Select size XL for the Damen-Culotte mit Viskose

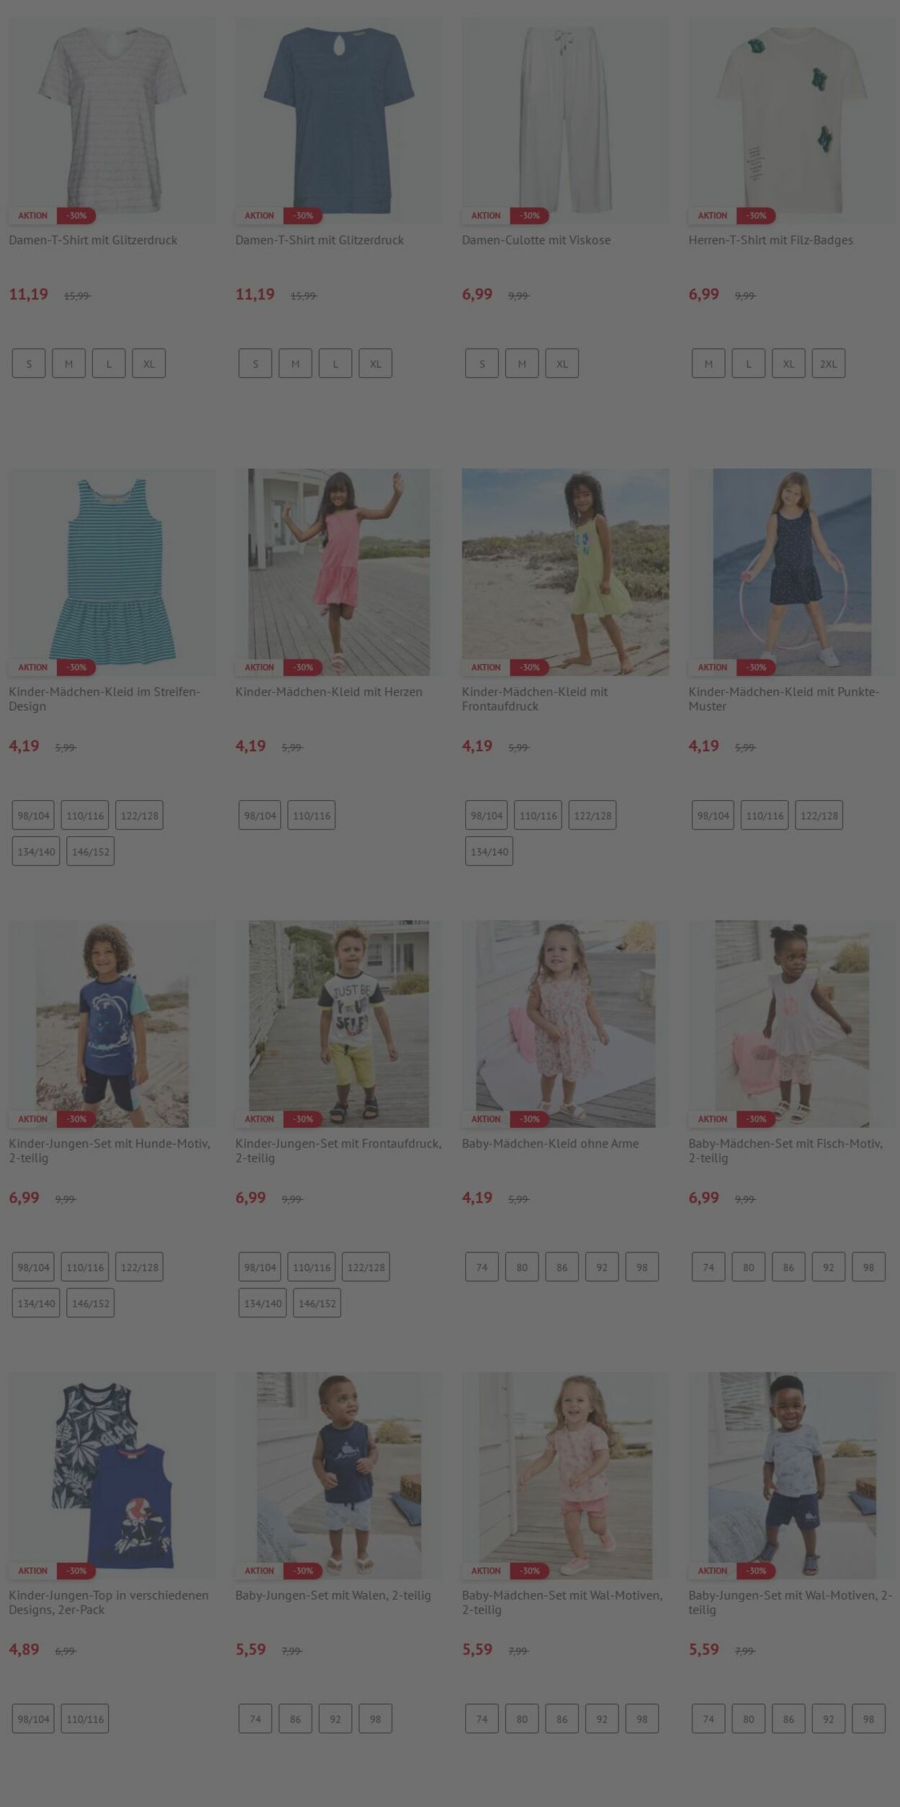[x=562, y=364]
